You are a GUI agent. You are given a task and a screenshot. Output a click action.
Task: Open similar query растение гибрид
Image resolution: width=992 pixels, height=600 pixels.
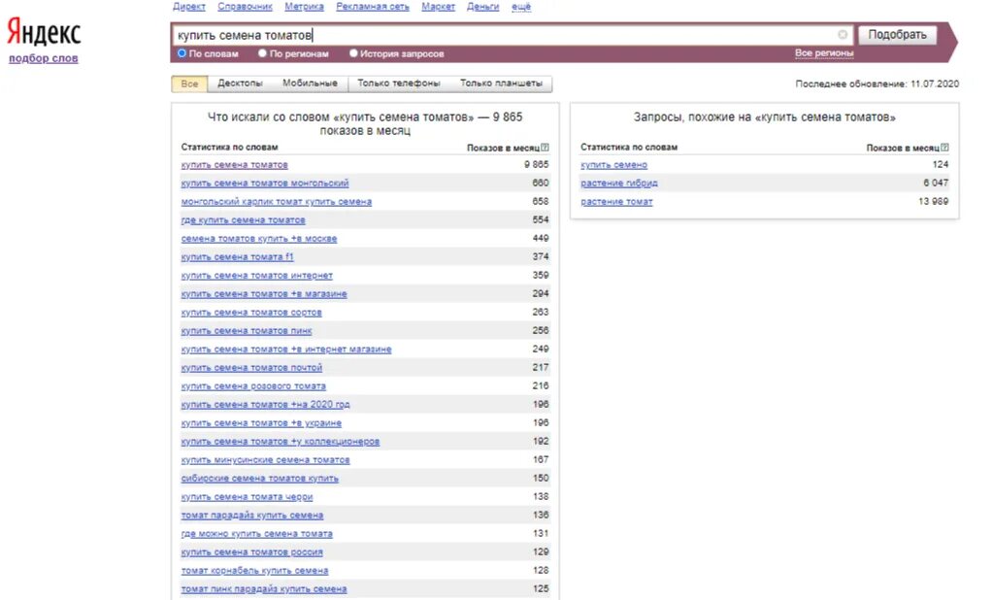[x=618, y=183]
